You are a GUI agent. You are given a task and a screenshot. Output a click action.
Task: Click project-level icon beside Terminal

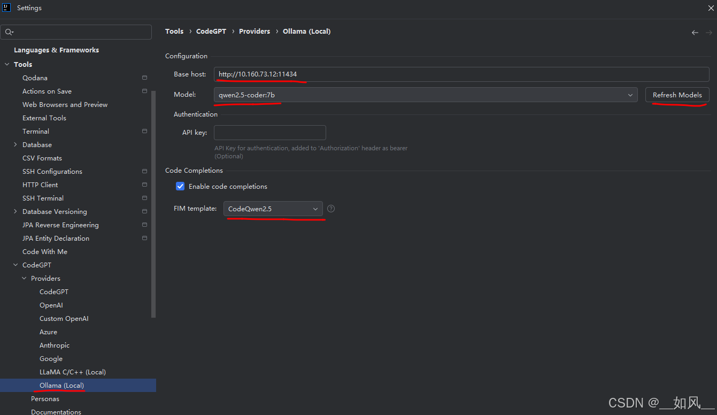point(144,131)
